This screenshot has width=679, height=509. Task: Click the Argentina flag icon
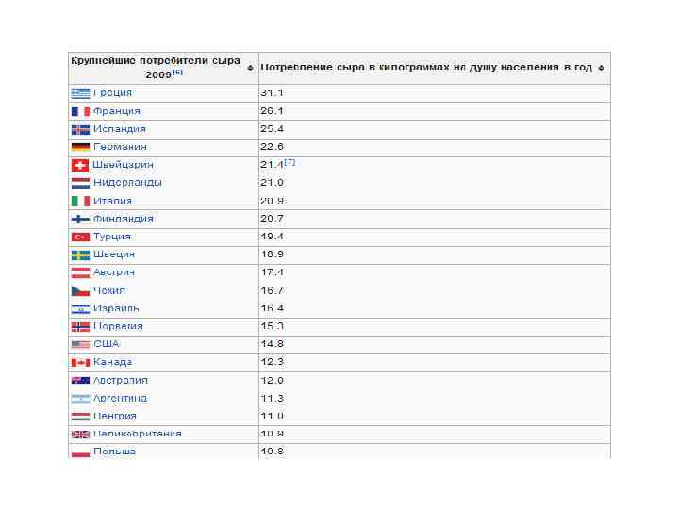click(x=80, y=399)
